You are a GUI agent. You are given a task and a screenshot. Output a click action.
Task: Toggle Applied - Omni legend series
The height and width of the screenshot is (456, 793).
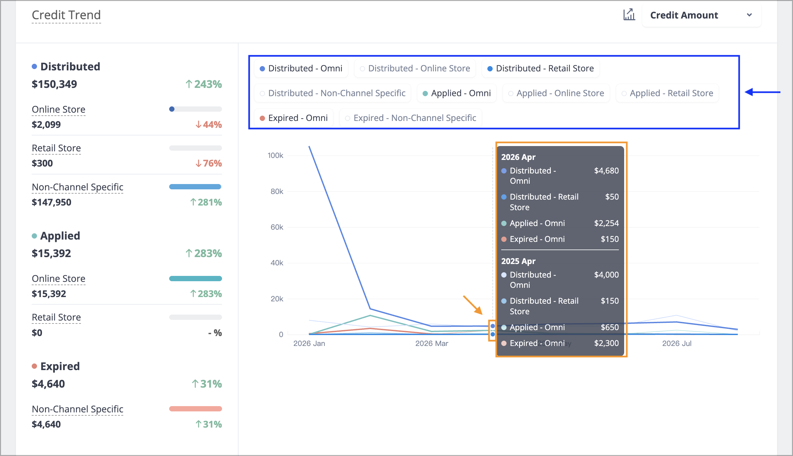pos(457,93)
